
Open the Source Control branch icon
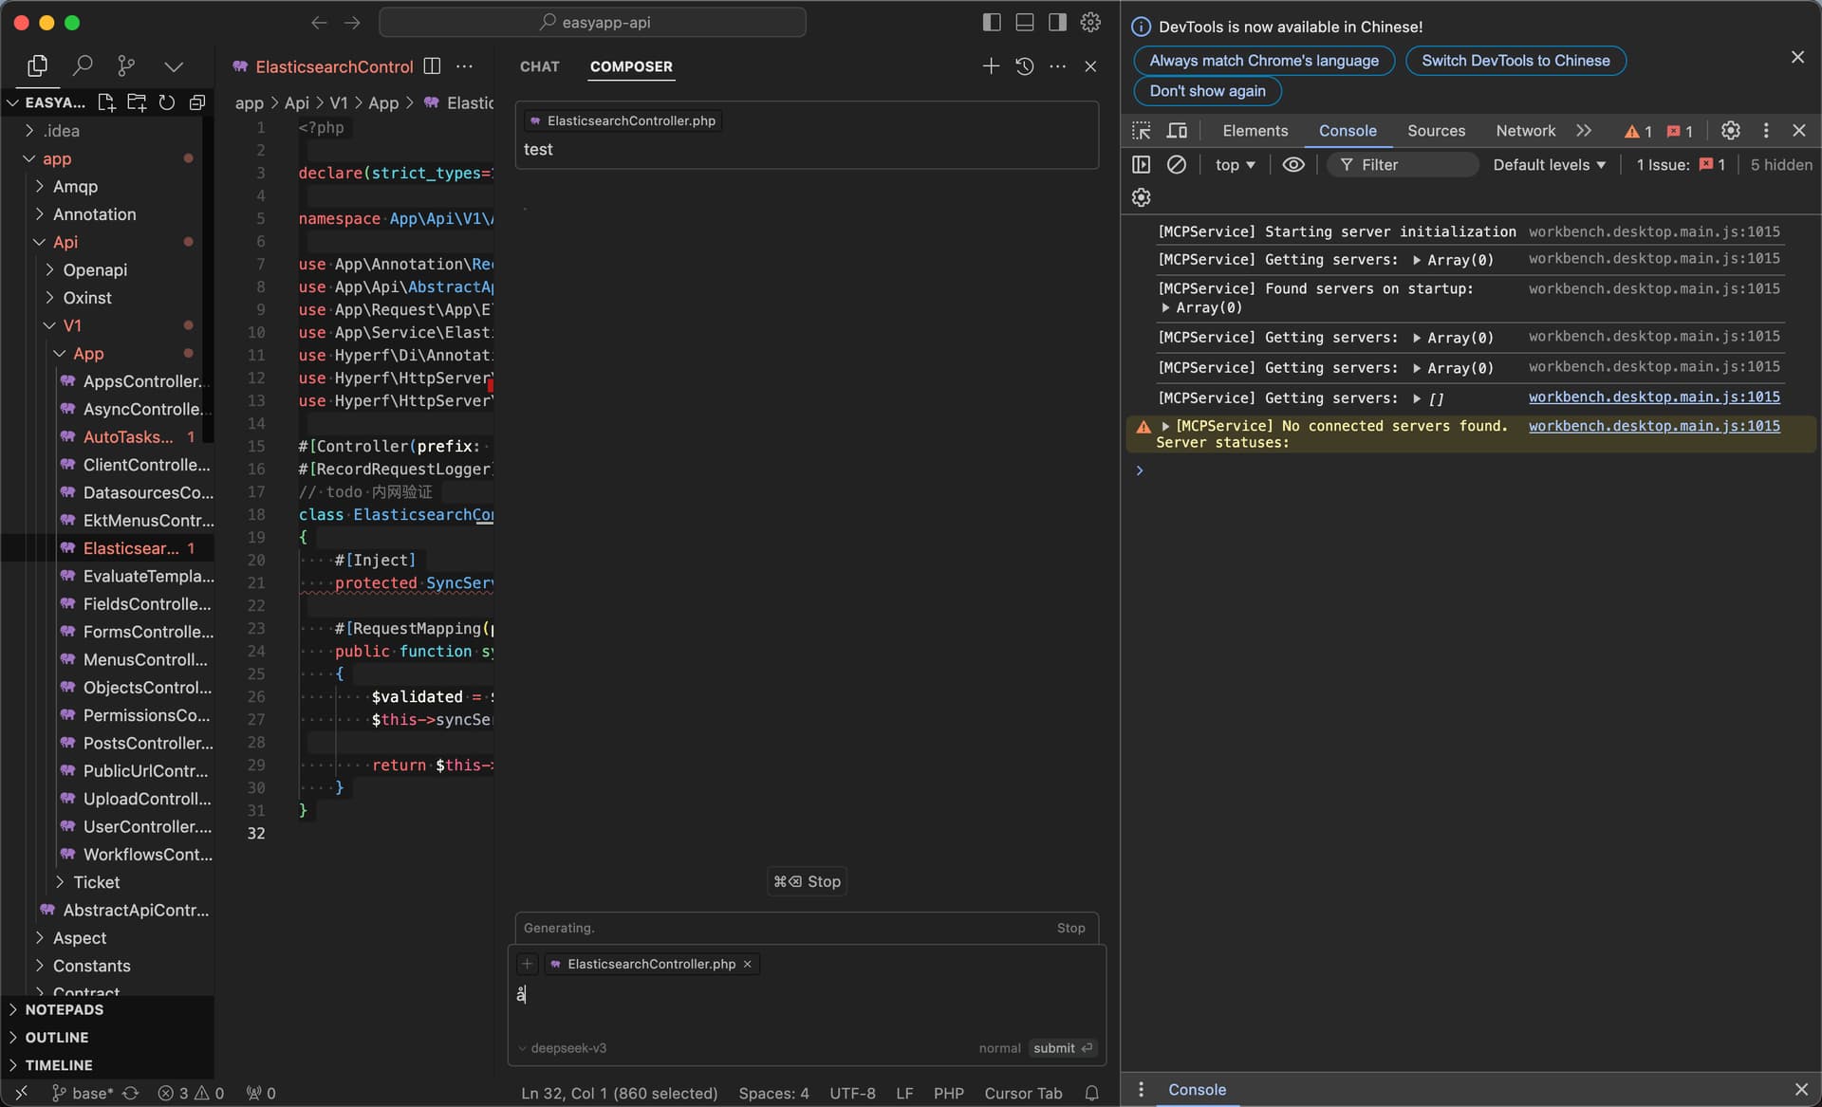tap(126, 65)
